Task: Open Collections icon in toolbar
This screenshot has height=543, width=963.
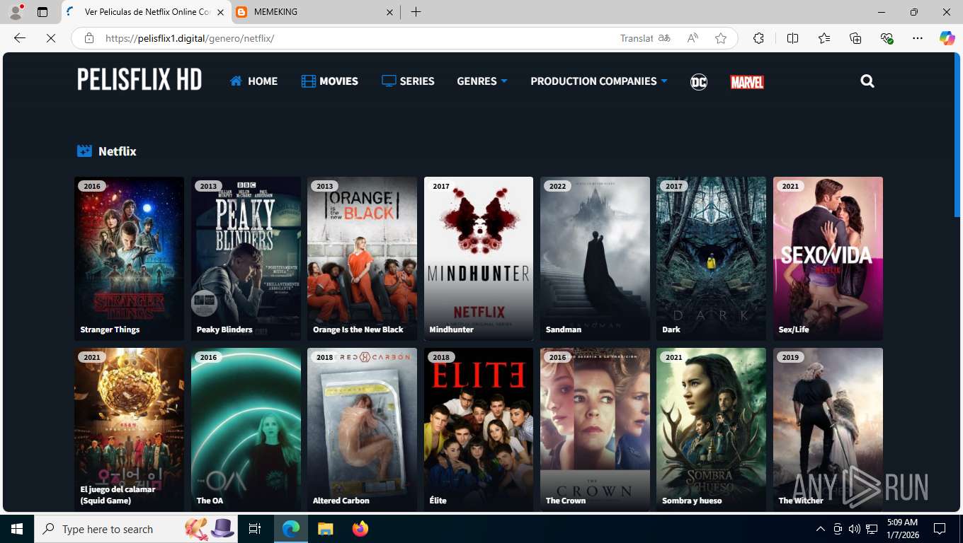Action: pyautogui.click(x=855, y=38)
